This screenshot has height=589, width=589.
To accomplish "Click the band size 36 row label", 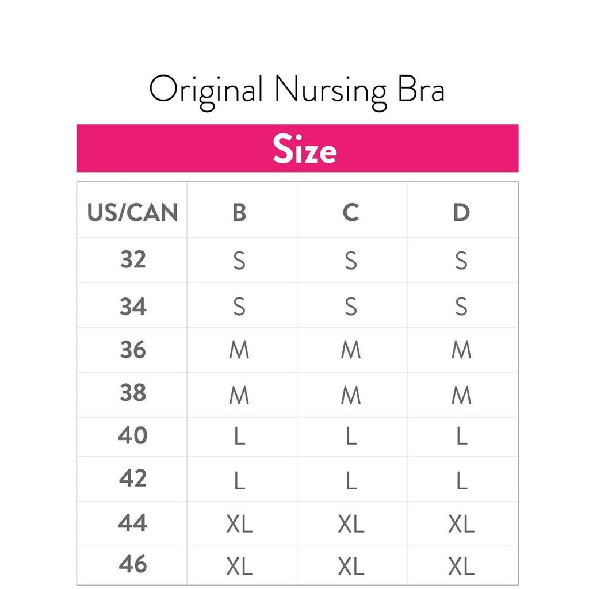I will [x=133, y=350].
